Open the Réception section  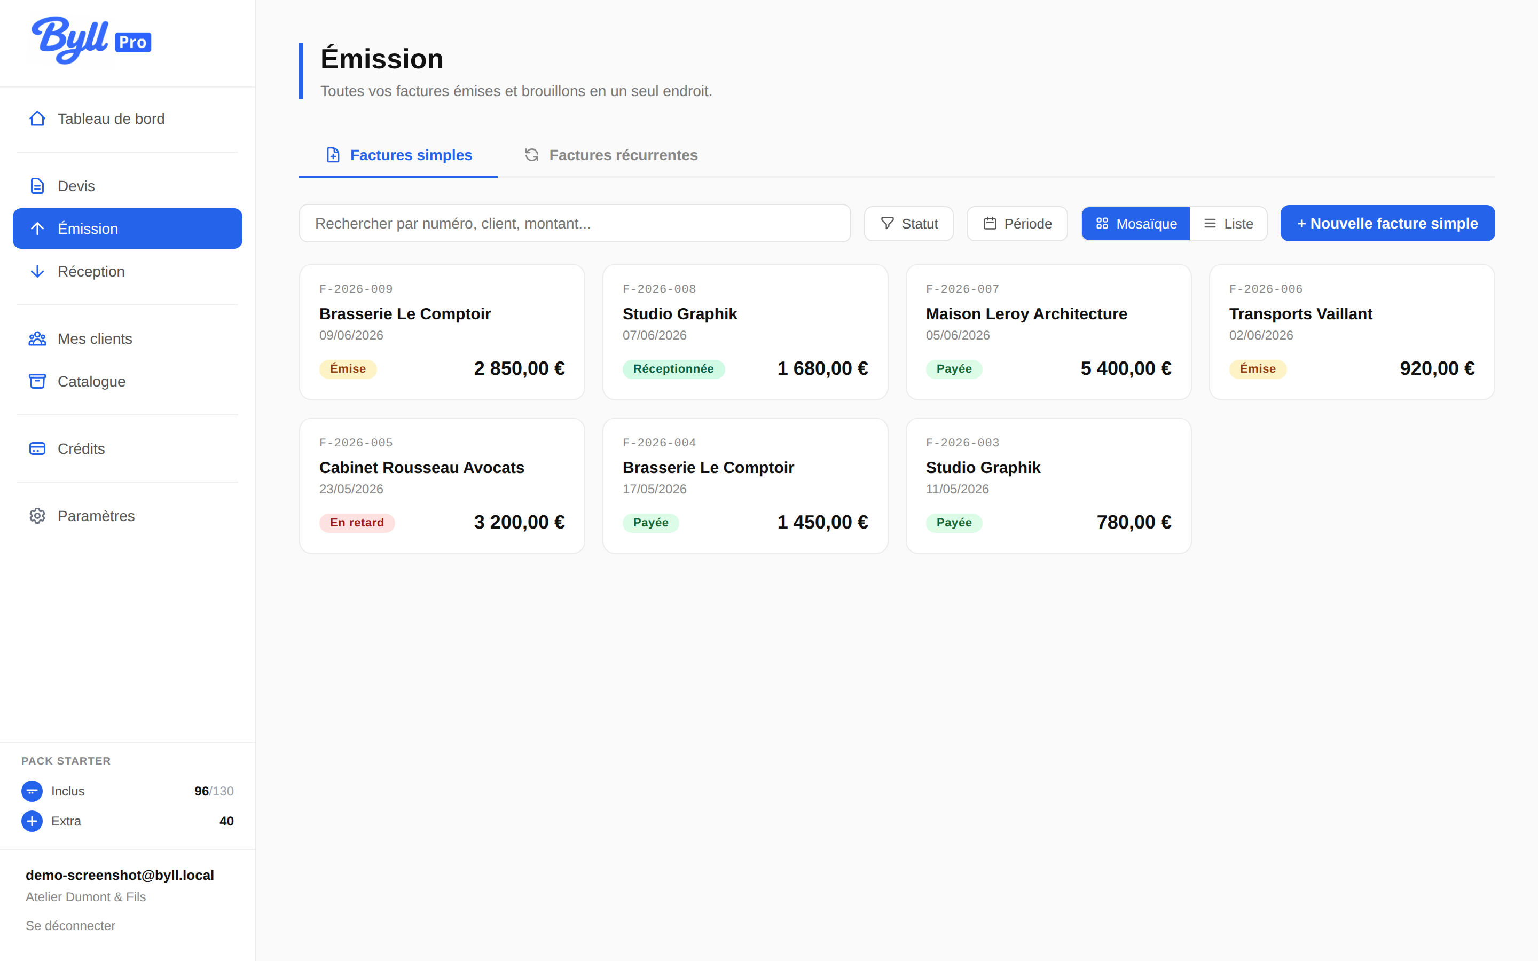coord(128,271)
